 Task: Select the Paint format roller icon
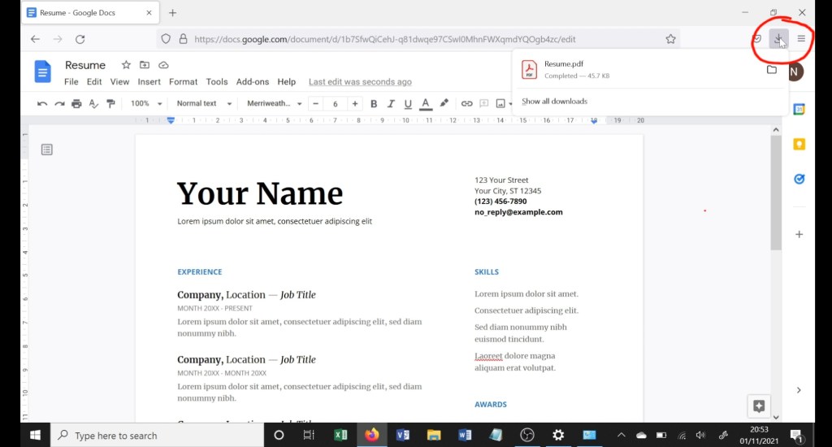110,104
